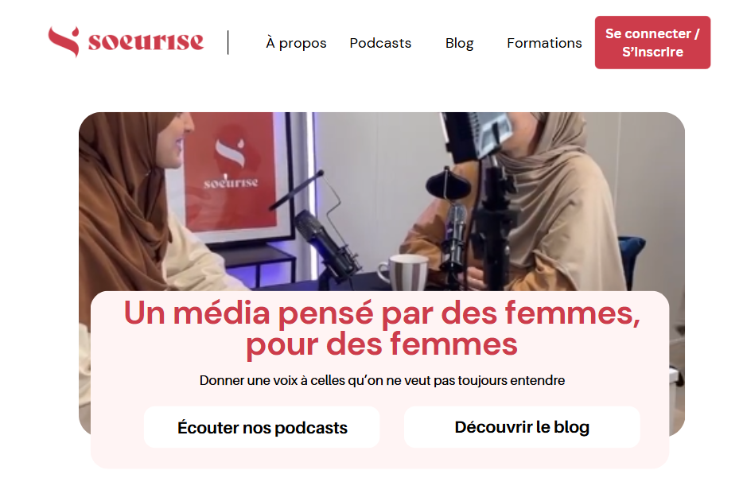This screenshot has height=478, width=743.
Task: Click the subtitle Donner une voix à celles
Action: coord(382,380)
